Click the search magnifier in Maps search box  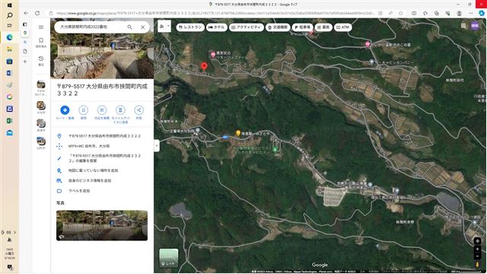click(x=130, y=27)
